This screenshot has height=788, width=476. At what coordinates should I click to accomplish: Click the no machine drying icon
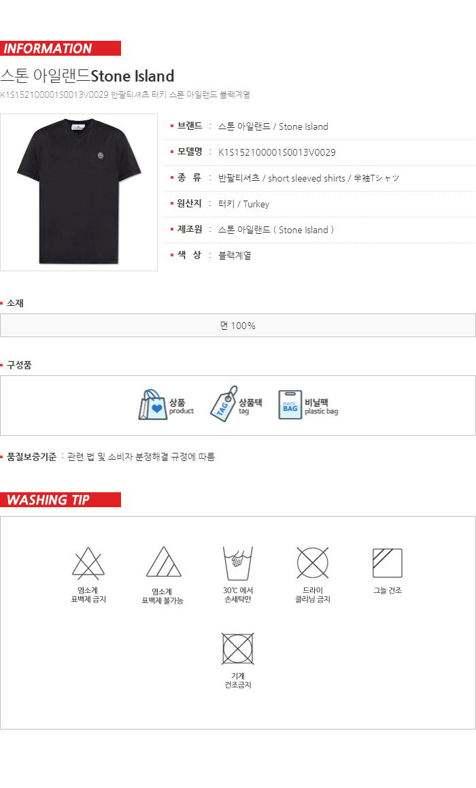pyautogui.click(x=238, y=649)
